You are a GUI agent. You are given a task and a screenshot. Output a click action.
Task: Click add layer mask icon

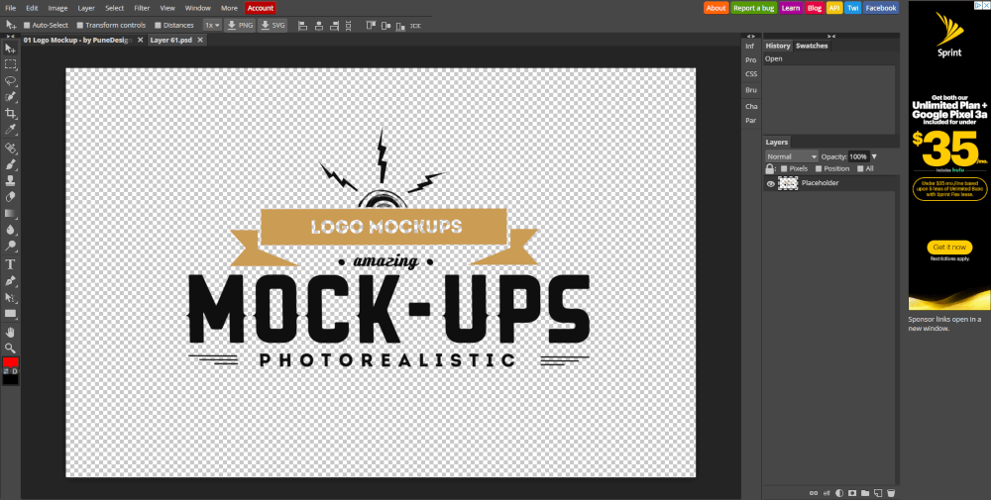pyautogui.click(x=852, y=493)
